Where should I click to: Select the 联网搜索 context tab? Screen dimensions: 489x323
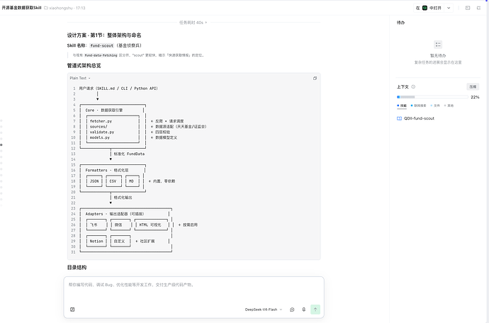pyautogui.click(x=418, y=106)
